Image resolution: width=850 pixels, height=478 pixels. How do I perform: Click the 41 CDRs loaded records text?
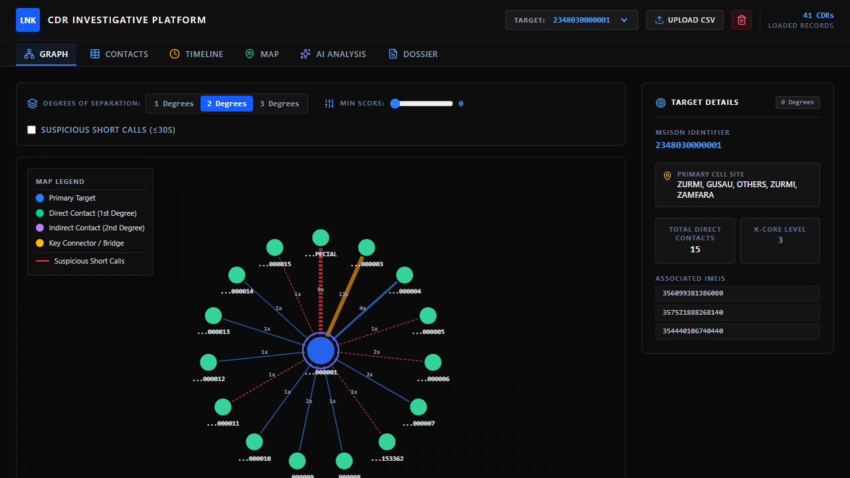pos(801,20)
